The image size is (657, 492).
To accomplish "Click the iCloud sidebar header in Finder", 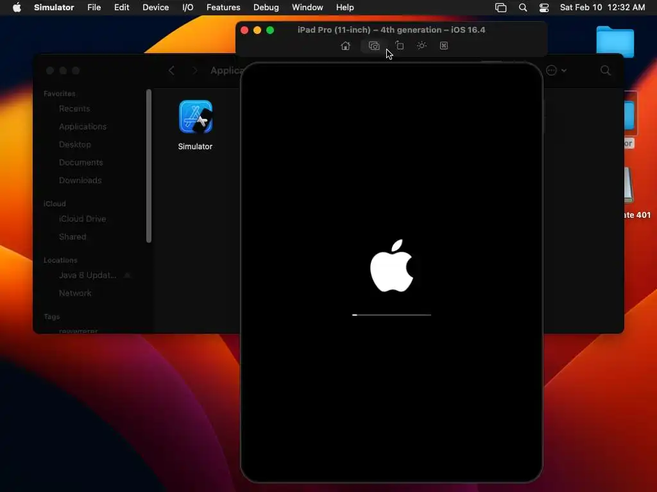I will click(x=55, y=204).
